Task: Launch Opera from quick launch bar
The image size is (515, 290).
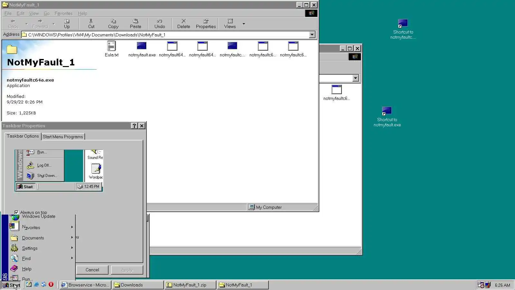Action: pos(51,285)
